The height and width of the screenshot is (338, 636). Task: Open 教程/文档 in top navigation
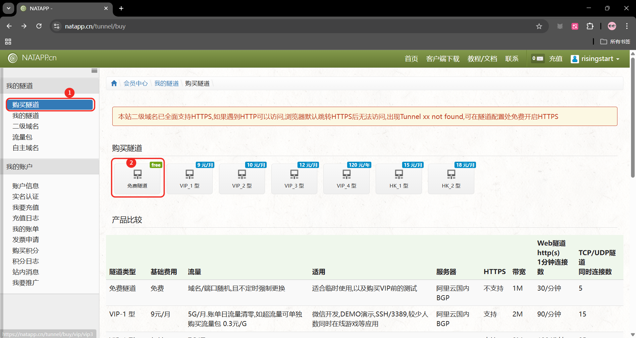[482, 59]
